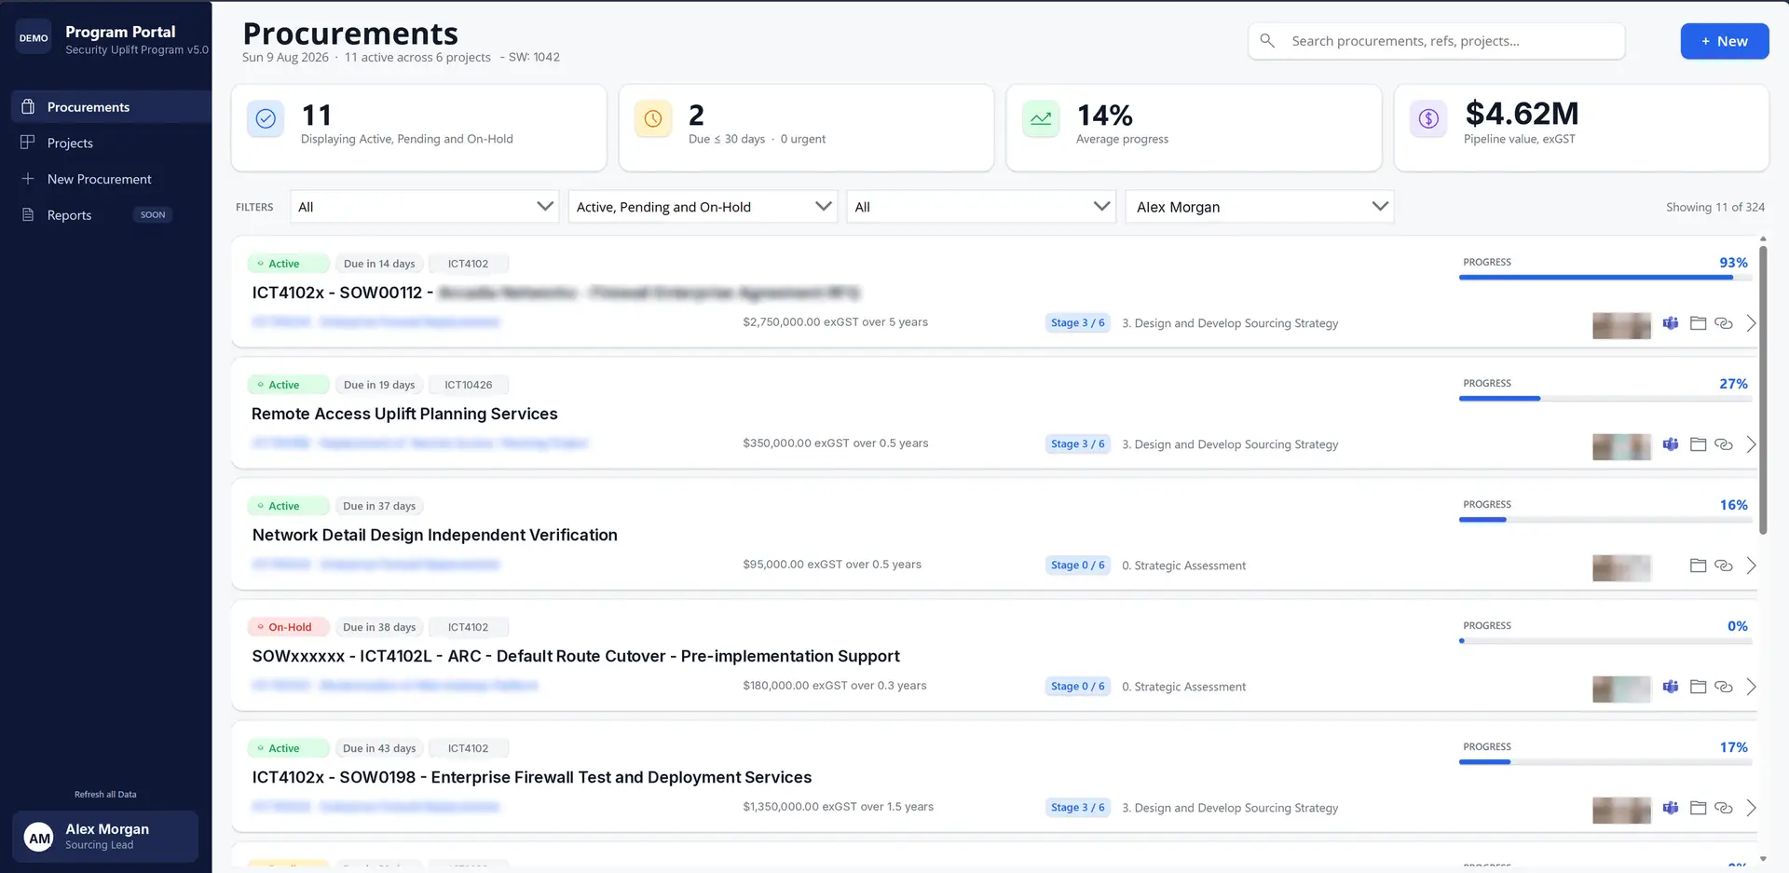Go to Procurements in the sidebar
This screenshot has width=1789, height=873.
[x=112, y=107]
